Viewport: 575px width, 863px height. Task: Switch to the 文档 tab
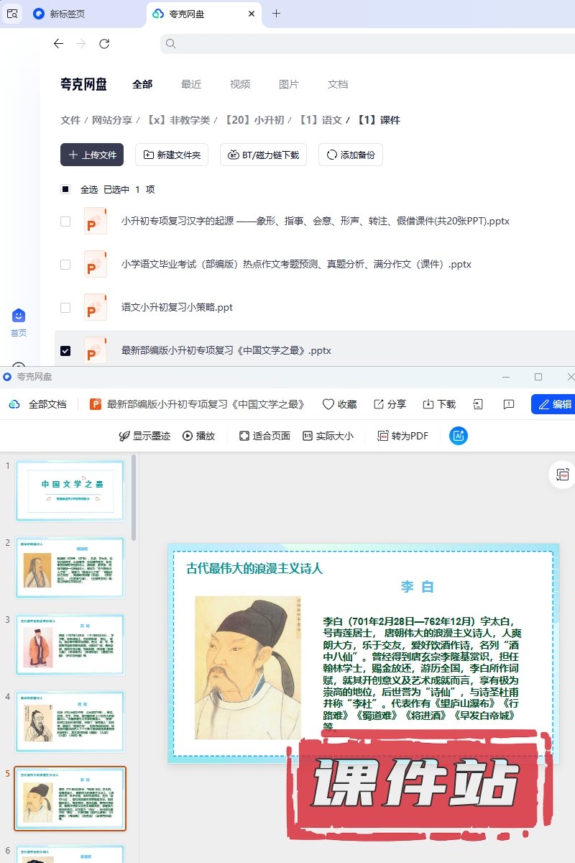(338, 84)
